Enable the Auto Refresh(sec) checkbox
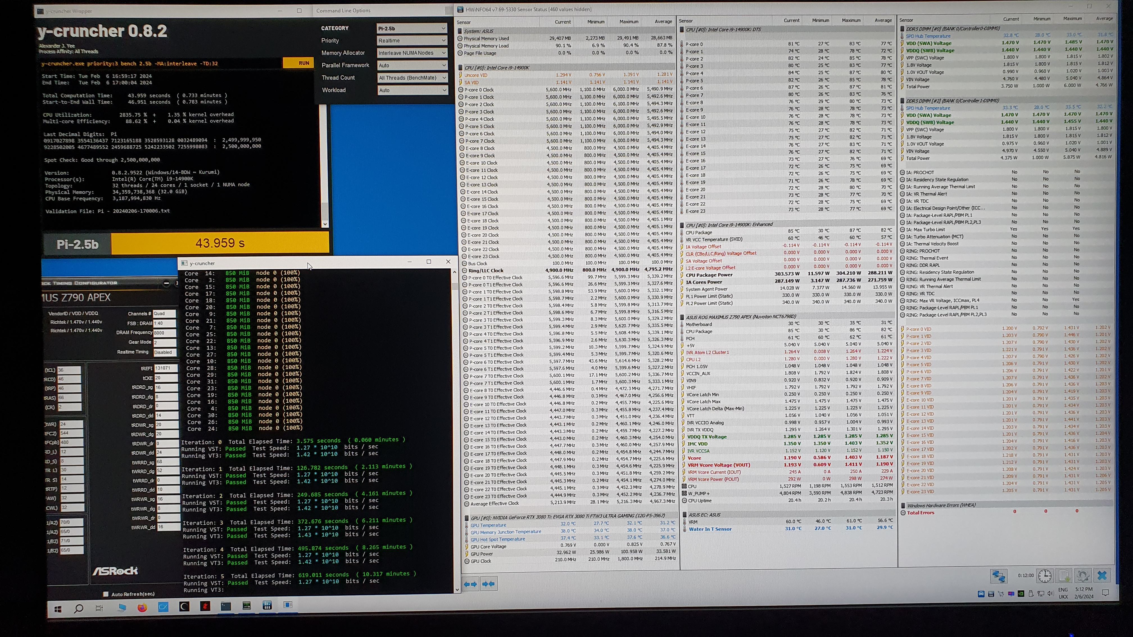This screenshot has height=637, width=1133. (106, 594)
